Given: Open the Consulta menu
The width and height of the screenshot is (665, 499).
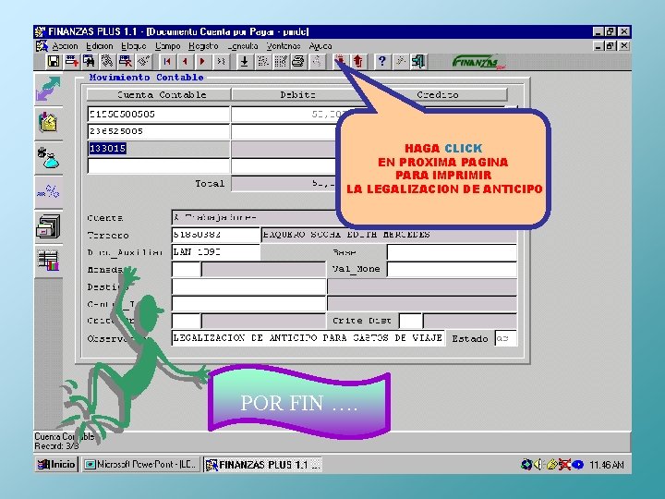Looking at the screenshot, I should pos(243,46).
